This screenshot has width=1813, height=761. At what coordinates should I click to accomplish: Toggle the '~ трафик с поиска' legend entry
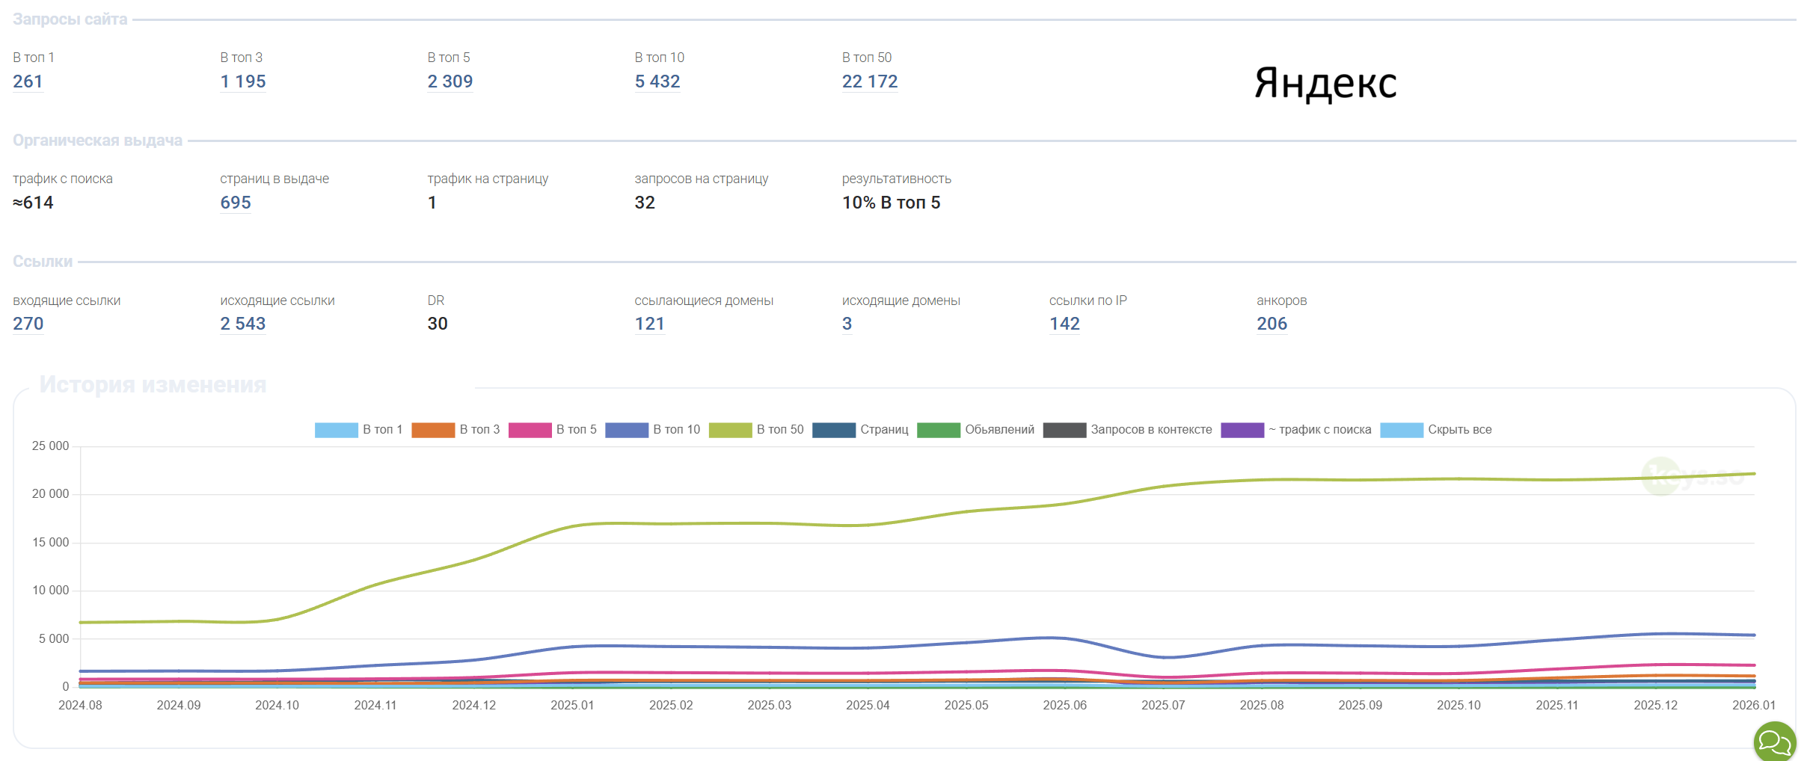point(1296,430)
